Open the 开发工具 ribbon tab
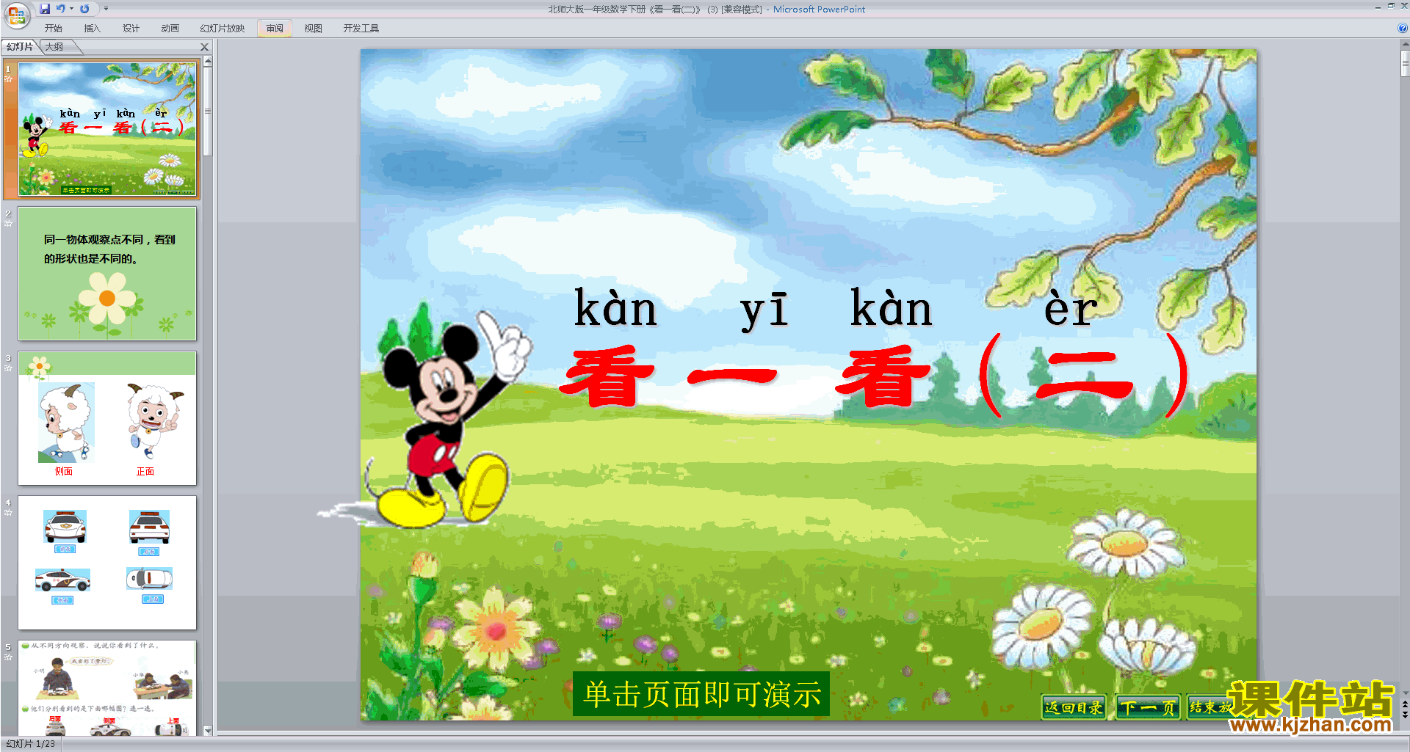Viewport: 1410px width, 752px height. [361, 29]
